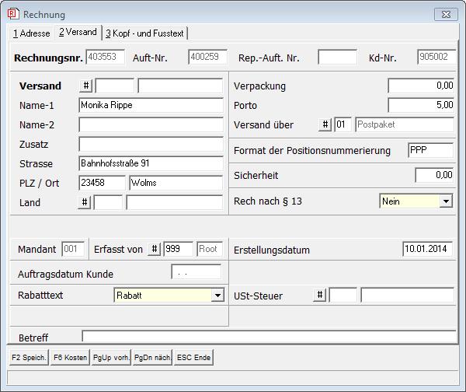Viewport: 466px width, 392px height.
Task: Open the # lookup for Versand über
Action: click(325, 125)
